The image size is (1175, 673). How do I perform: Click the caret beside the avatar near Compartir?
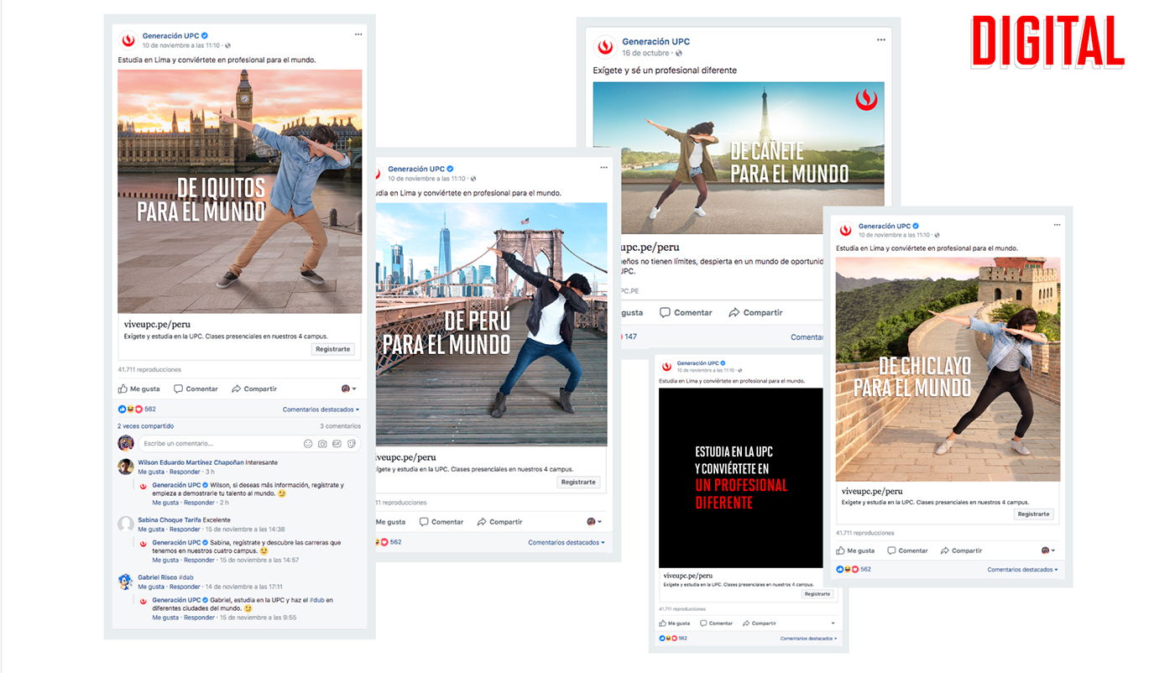point(354,387)
